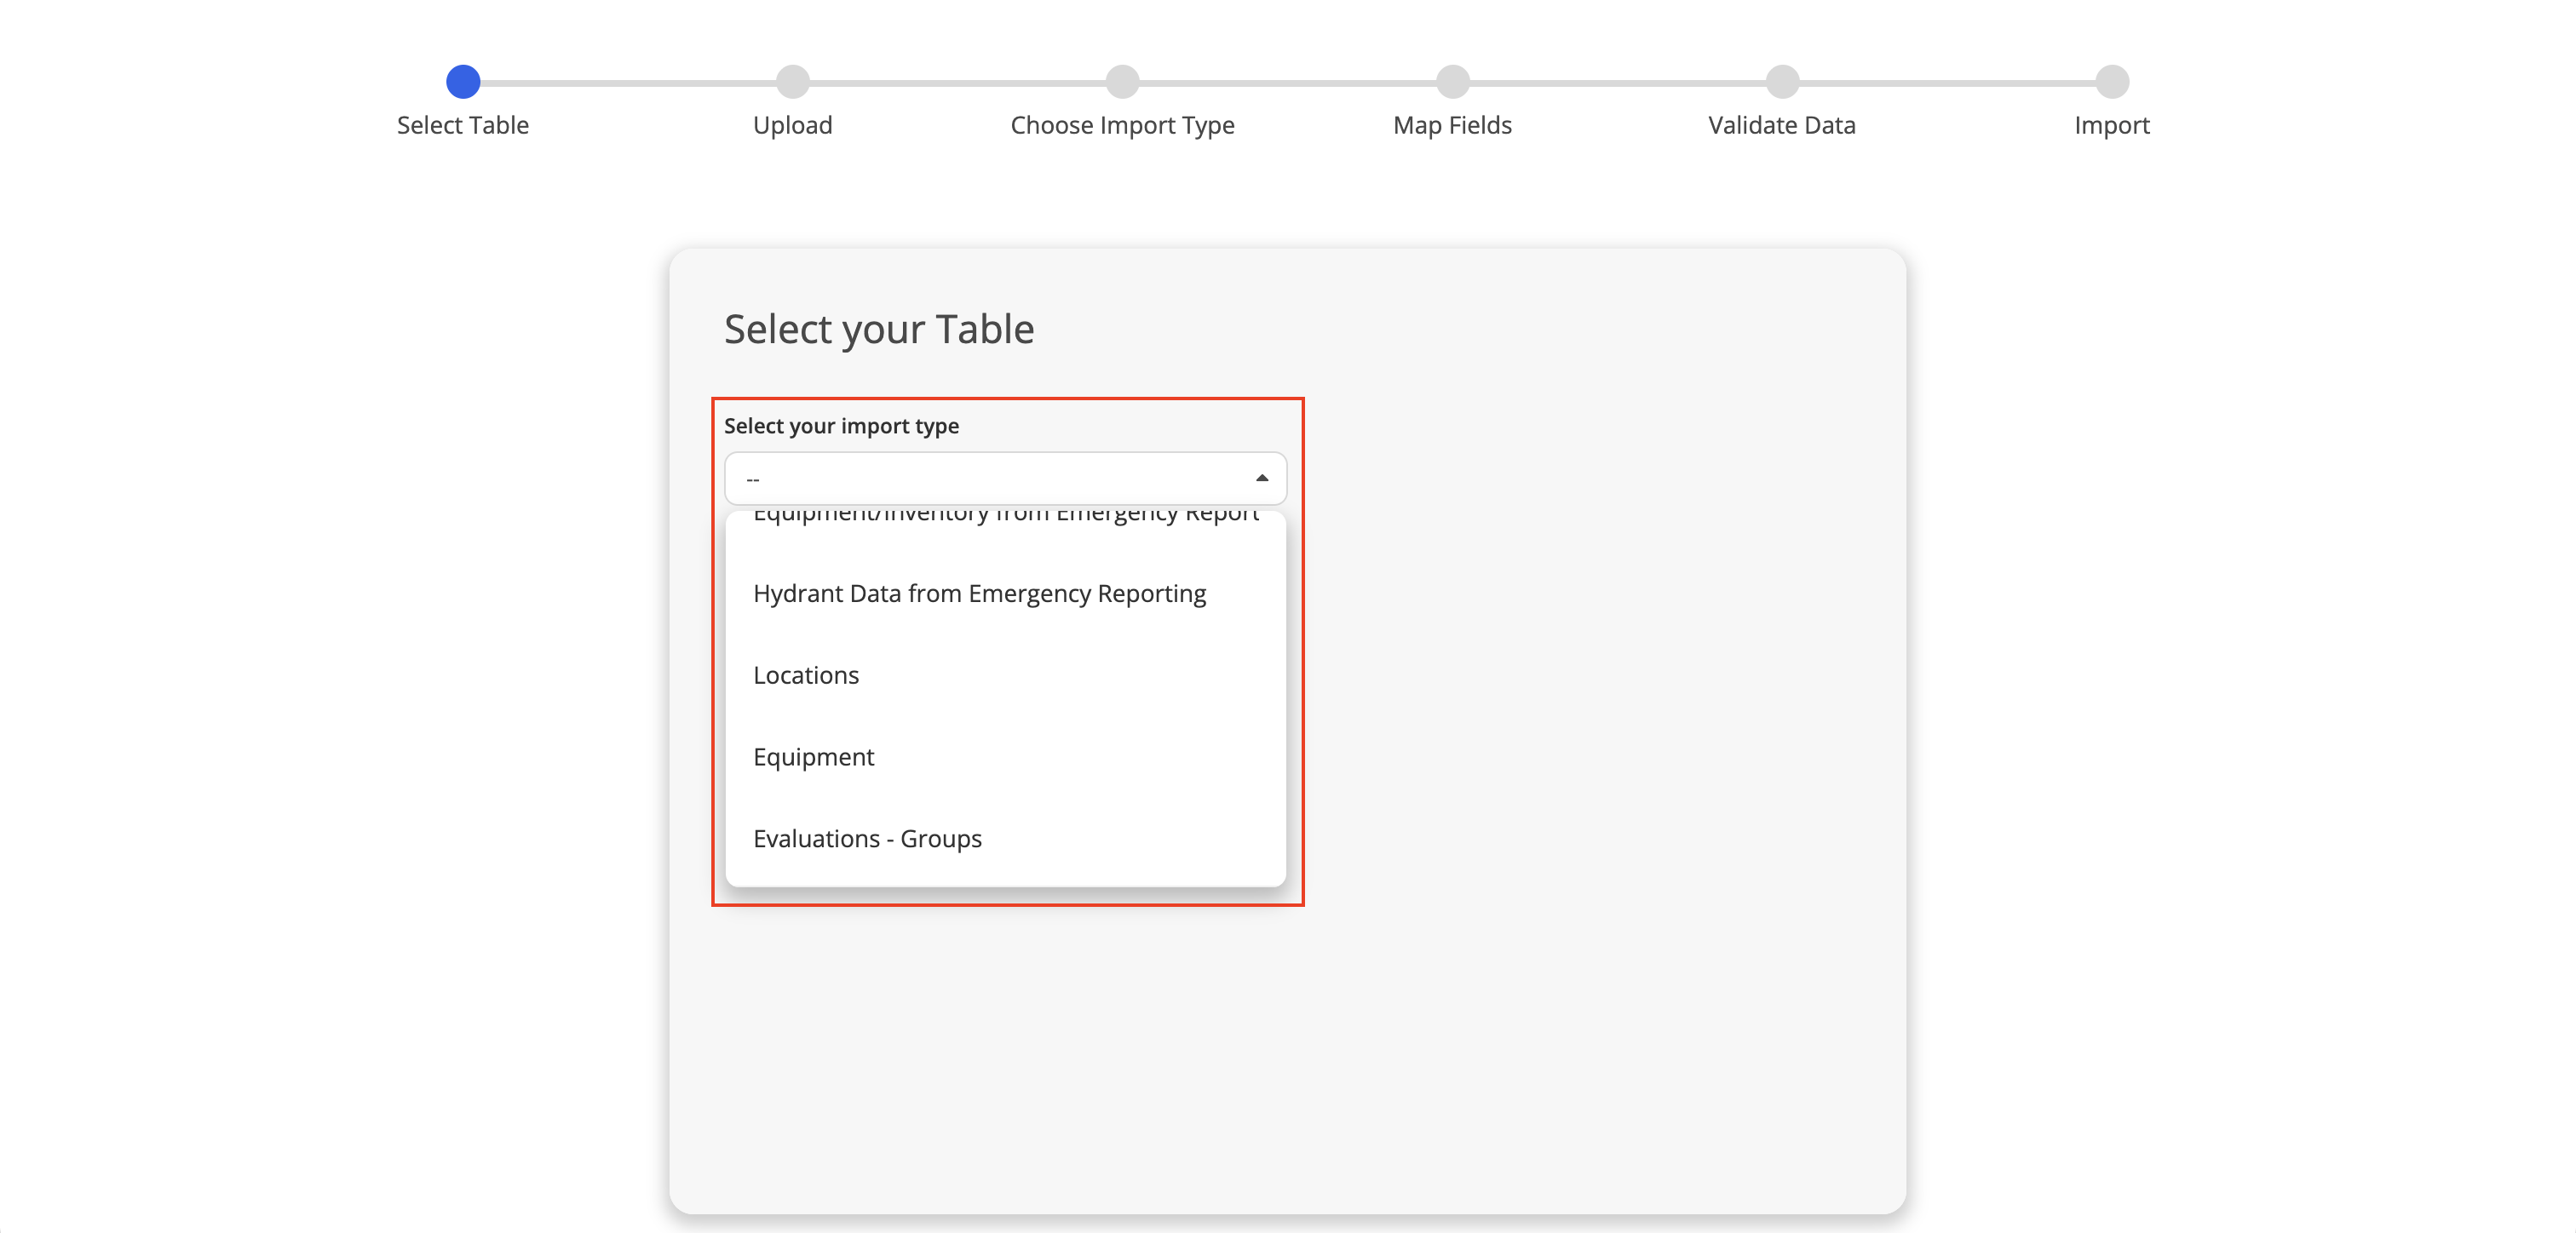Click the Validate Data step label
2576x1233 pixels.
pyautogui.click(x=1782, y=125)
